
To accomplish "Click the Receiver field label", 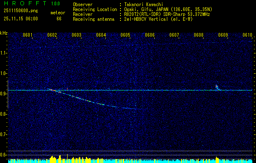I will point(83,14).
